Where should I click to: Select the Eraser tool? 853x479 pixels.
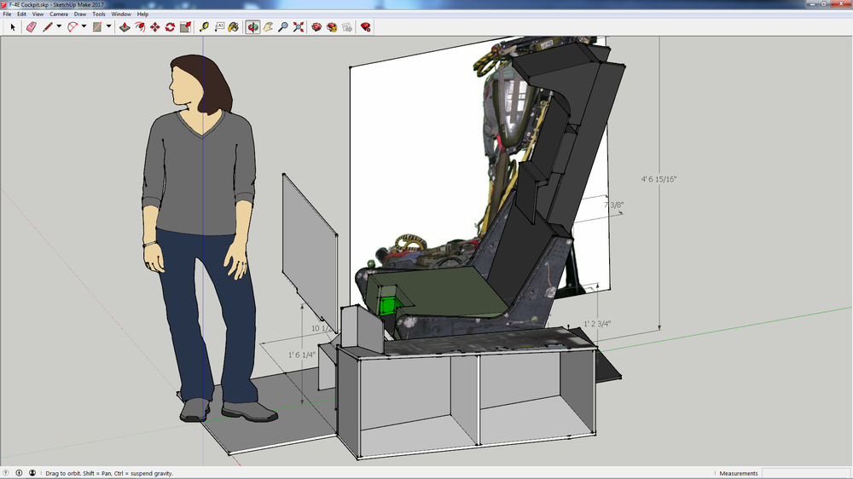(x=31, y=27)
